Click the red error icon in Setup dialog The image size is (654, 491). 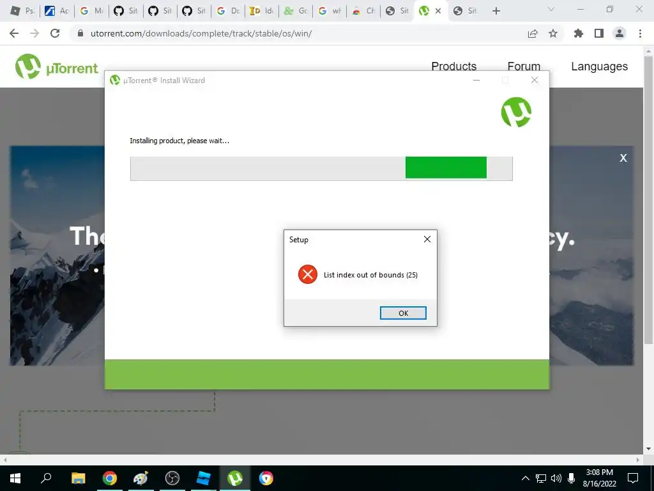pyautogui.click(x=308, y=274)
